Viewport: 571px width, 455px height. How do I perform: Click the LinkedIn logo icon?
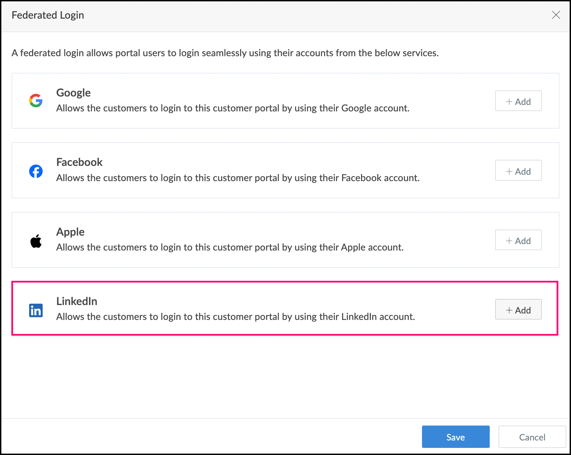pos(36,310)
